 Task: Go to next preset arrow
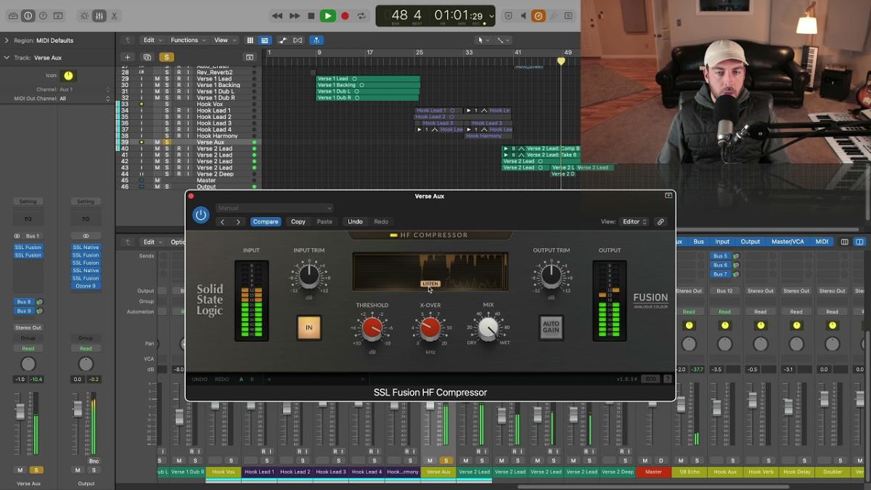click(237, 221)
